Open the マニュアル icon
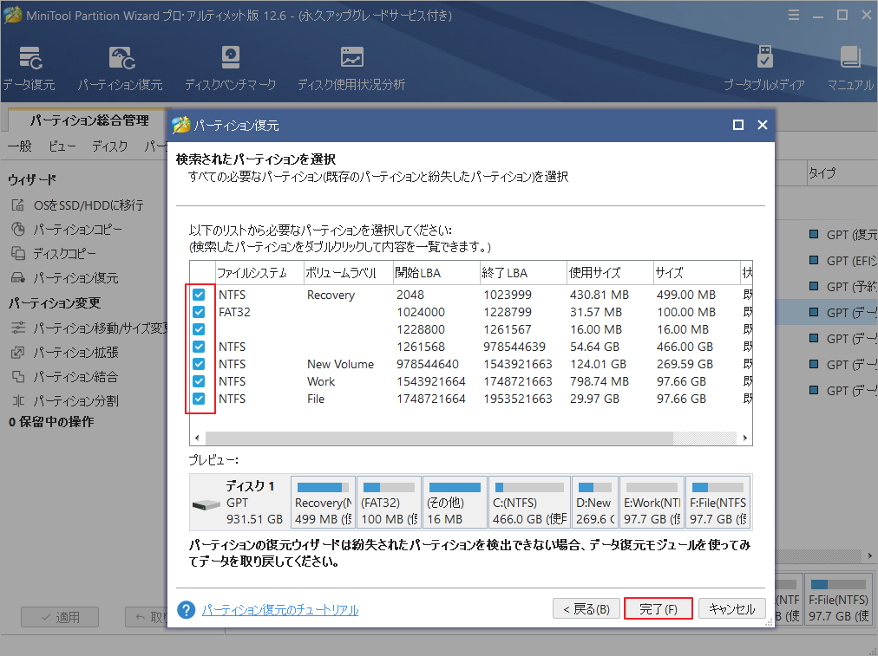 [849, 59]
